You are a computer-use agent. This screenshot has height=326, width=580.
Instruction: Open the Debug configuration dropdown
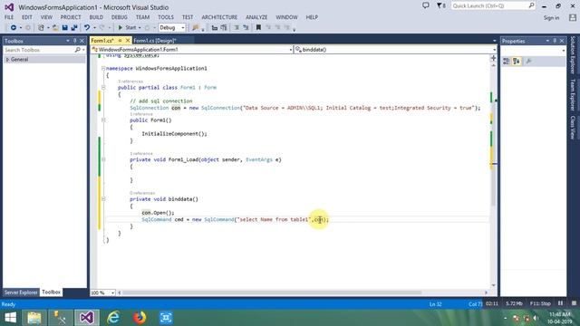172,28
